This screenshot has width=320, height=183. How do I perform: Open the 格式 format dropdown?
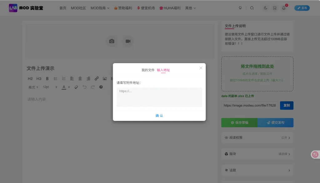point(33,87)
